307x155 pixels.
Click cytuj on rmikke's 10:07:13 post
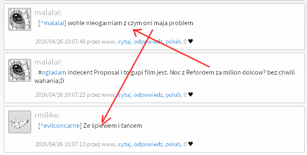coord(124,144)
